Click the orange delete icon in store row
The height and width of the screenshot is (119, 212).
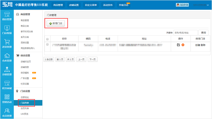[183, 45]
